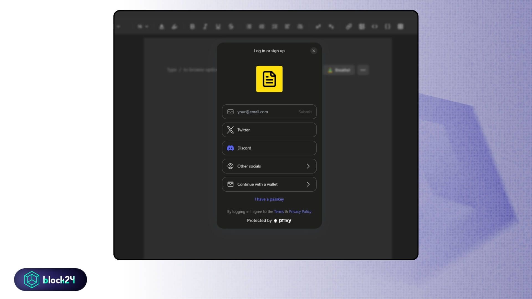This screenshot has width=532, height=299.
Task: Open the I have a passkey link
Action: coord(269,199)
